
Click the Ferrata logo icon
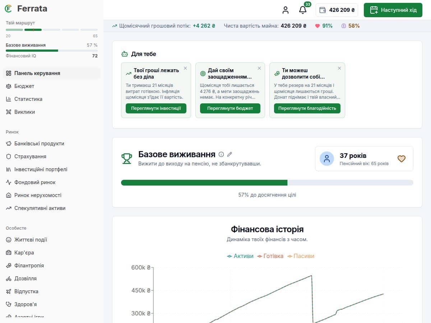click(x=9, y=9)
